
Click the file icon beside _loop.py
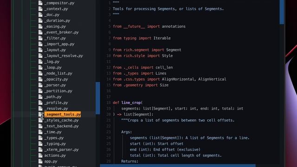coord(40,67)
